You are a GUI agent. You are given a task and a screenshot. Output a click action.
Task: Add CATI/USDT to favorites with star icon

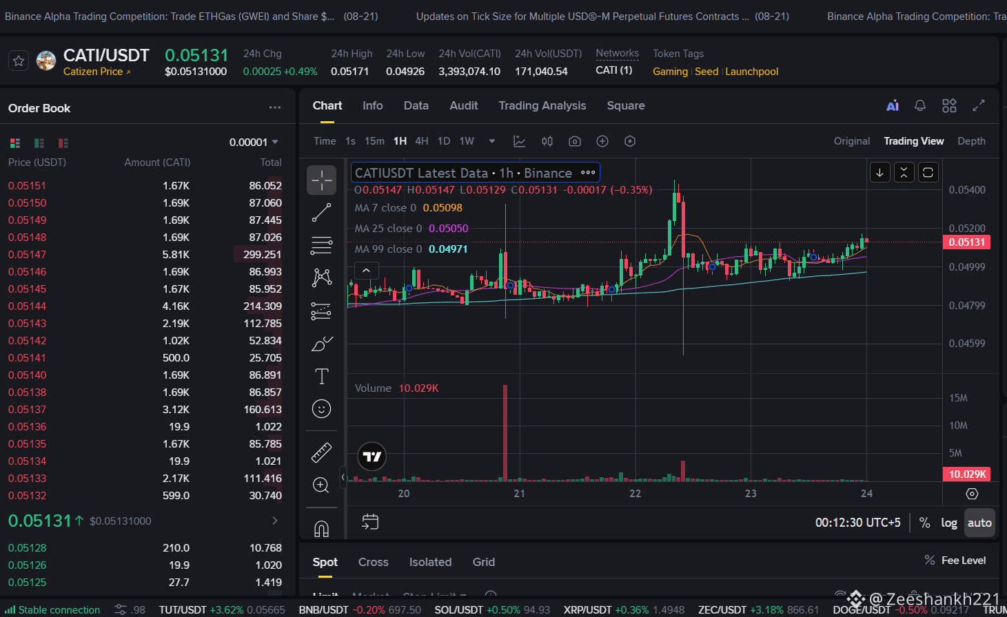point(19,61)
